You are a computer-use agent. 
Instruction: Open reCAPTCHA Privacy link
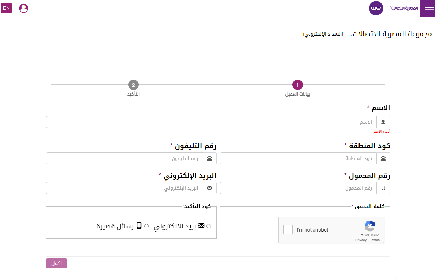coord(361,240)
